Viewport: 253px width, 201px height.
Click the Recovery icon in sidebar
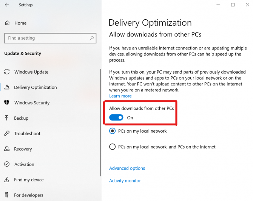pyautogui.click(x=7, y=149)
